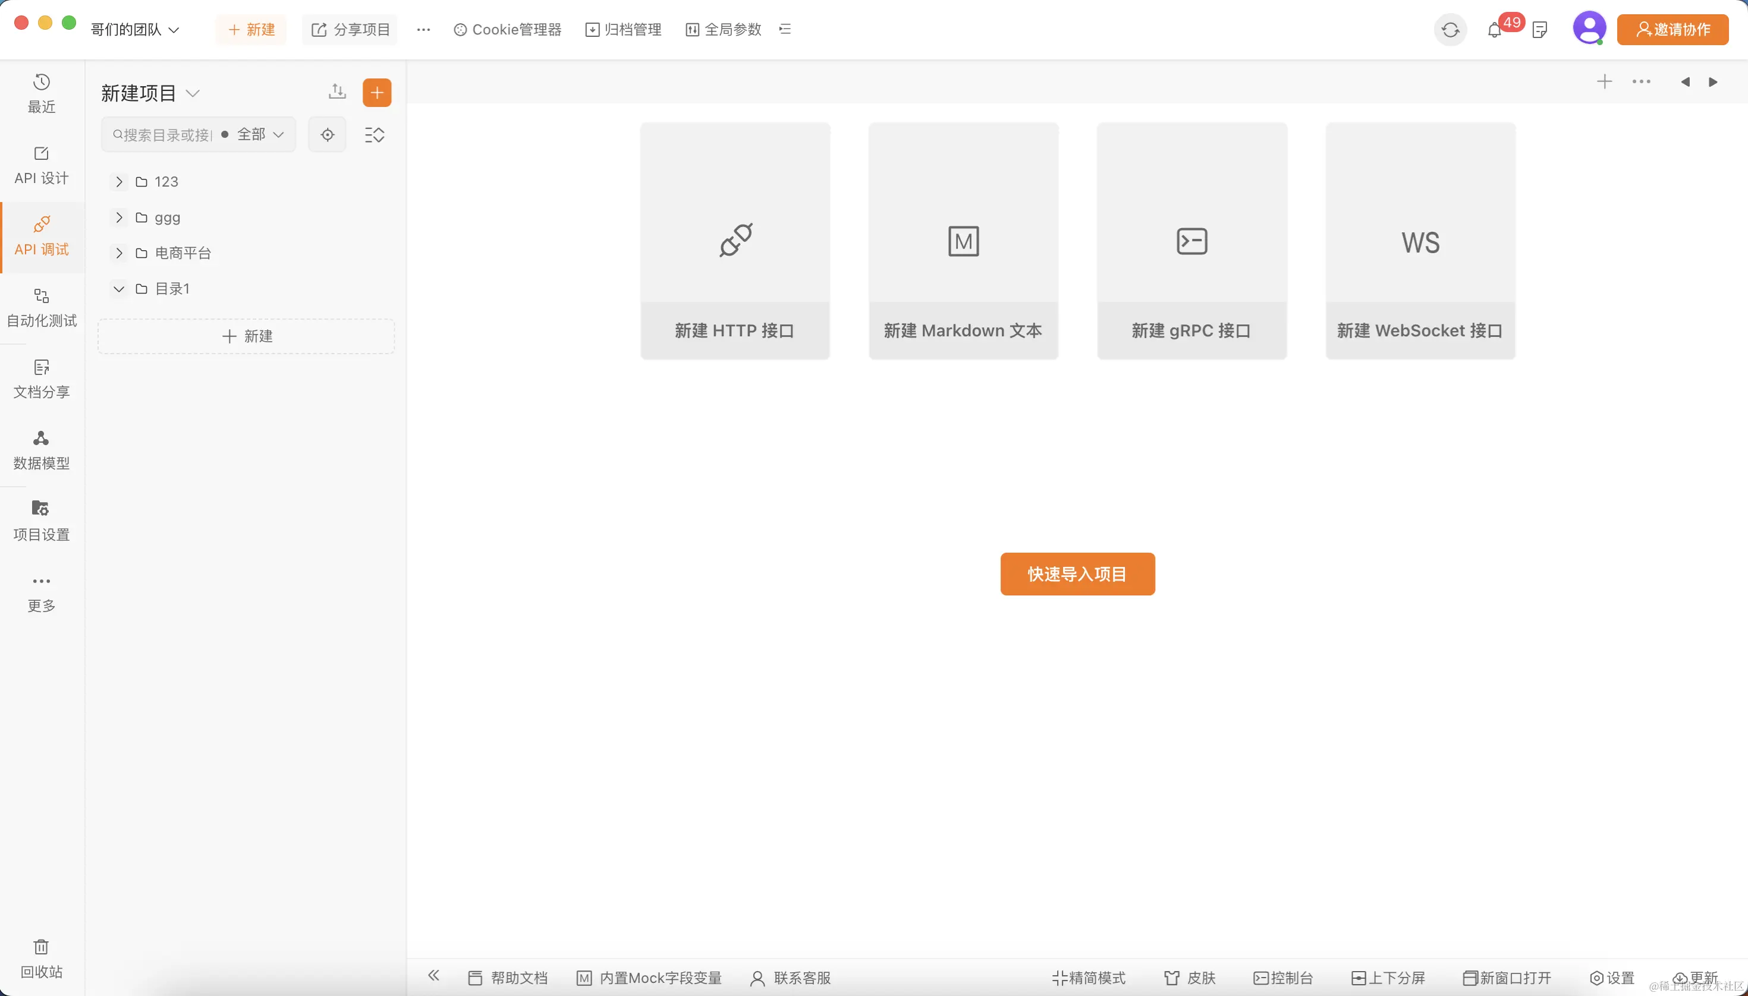Expand the 123 folder
This screenshot has width=1748, height=996.
click(x=119, y=181)
